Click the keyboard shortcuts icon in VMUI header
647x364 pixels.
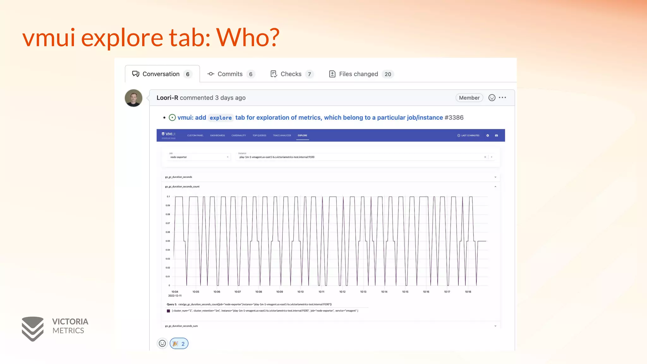pyautogui.click(x=496, y=136)
